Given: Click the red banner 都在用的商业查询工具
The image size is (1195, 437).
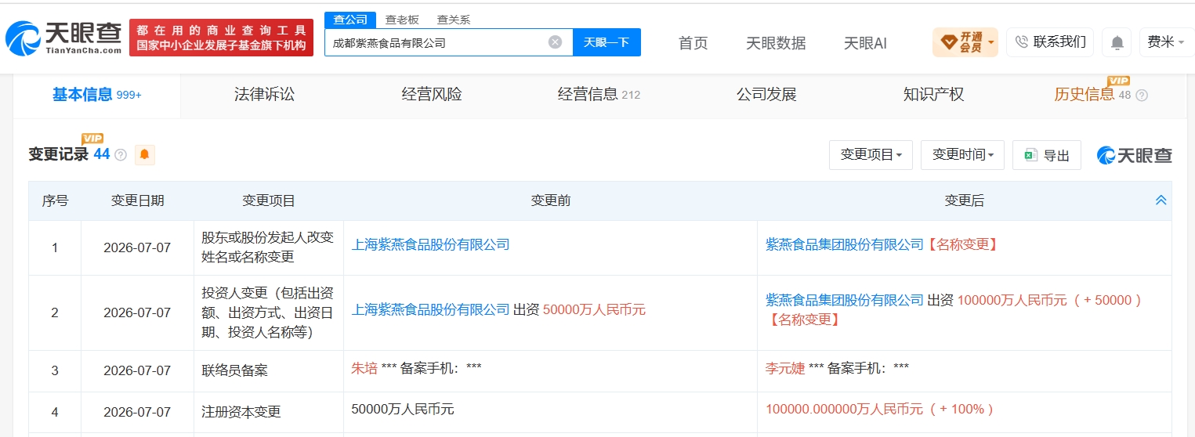Looking at the screenshot, I should [221, 37].
